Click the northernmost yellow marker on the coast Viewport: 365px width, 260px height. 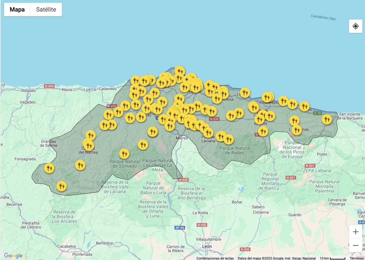pos(180,71)
